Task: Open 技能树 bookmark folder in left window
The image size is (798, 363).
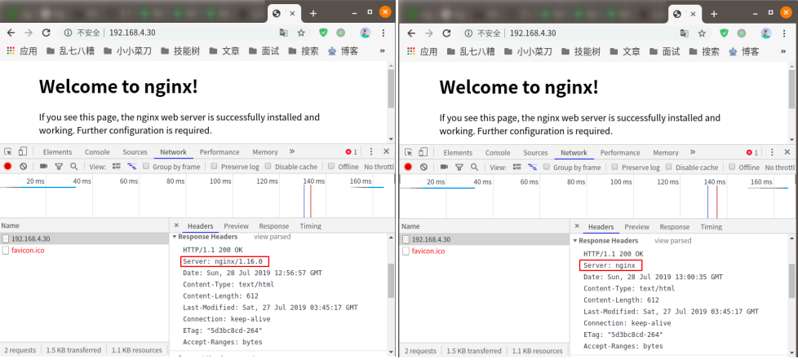Action: tap(180, 50)
